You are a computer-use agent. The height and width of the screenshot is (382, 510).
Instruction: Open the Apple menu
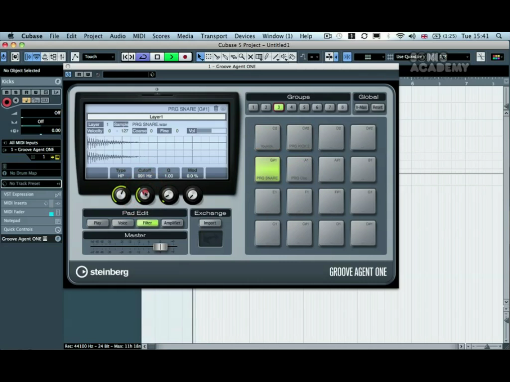pos(11,36)
